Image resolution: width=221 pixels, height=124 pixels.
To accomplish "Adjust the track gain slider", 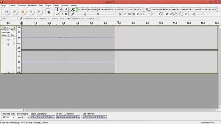I will [x=8, y=40].
